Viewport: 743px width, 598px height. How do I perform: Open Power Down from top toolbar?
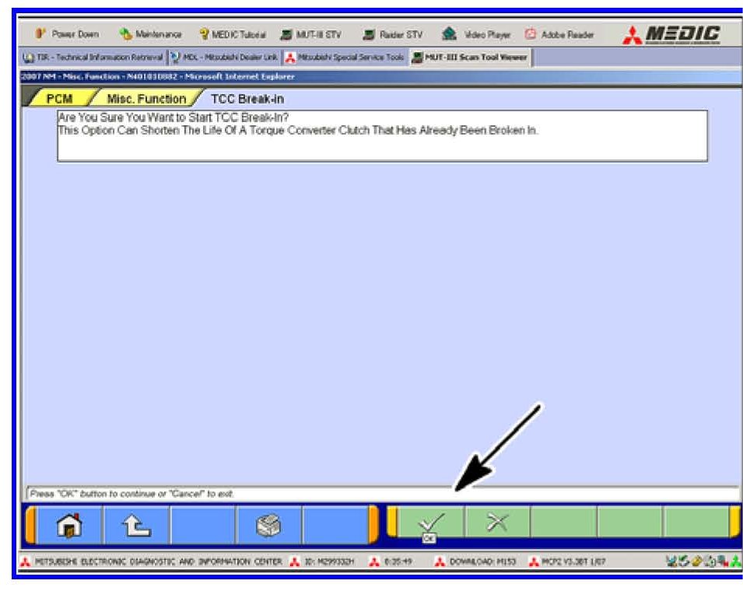pyautogui.click(x=67, y=34)
